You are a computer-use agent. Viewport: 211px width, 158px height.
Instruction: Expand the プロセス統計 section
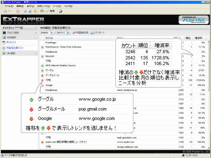[36, 33]
